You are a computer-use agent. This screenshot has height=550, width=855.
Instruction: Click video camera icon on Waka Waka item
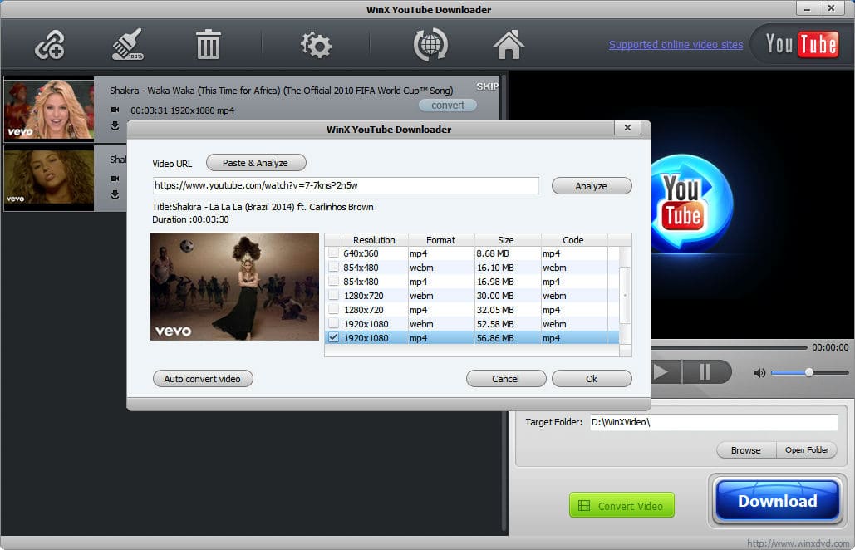pos(115,110)
